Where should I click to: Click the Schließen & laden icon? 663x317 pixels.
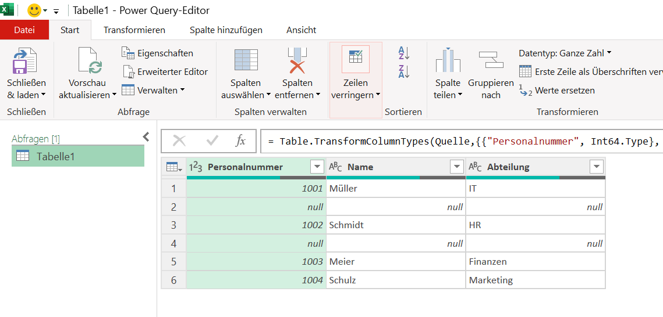[x=26, y=61]
